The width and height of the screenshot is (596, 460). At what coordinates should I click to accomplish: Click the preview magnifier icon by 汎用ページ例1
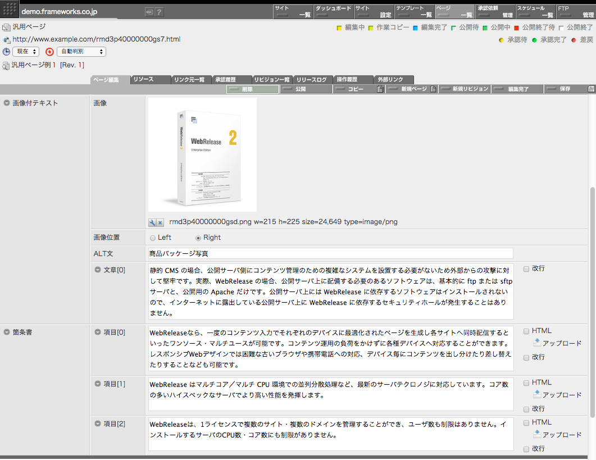coord(6,66)
